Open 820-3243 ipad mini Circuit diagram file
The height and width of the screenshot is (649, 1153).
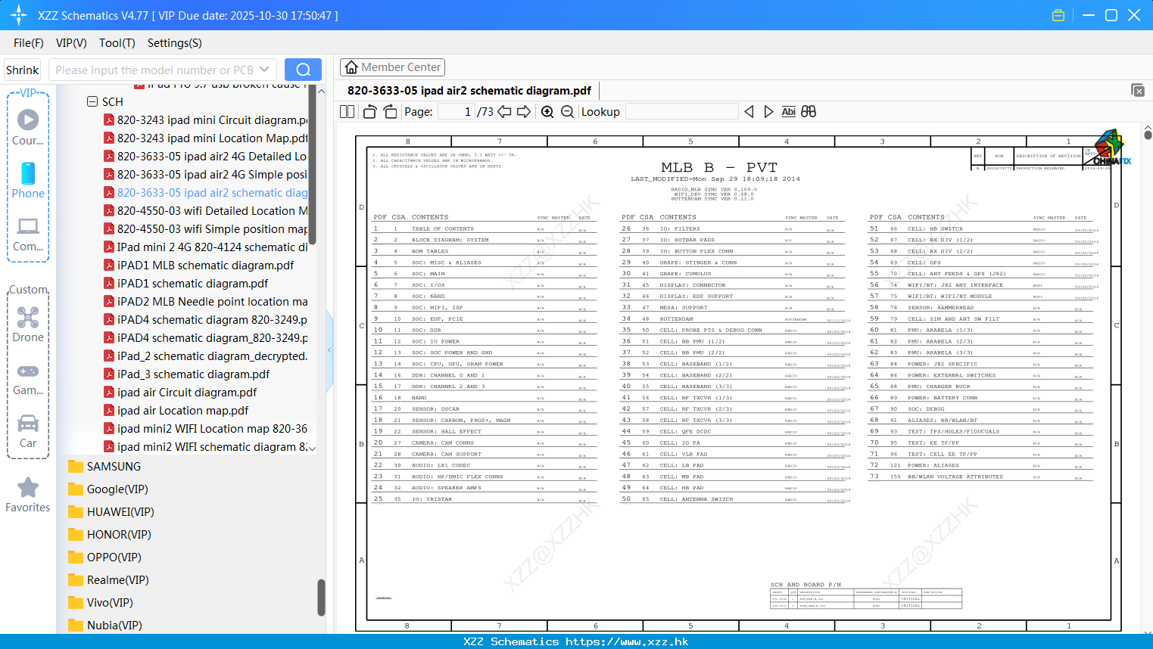point(206,120)
